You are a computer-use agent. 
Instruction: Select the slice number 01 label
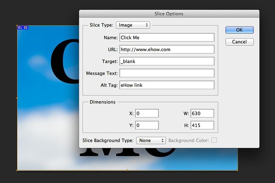click(20, 28)
